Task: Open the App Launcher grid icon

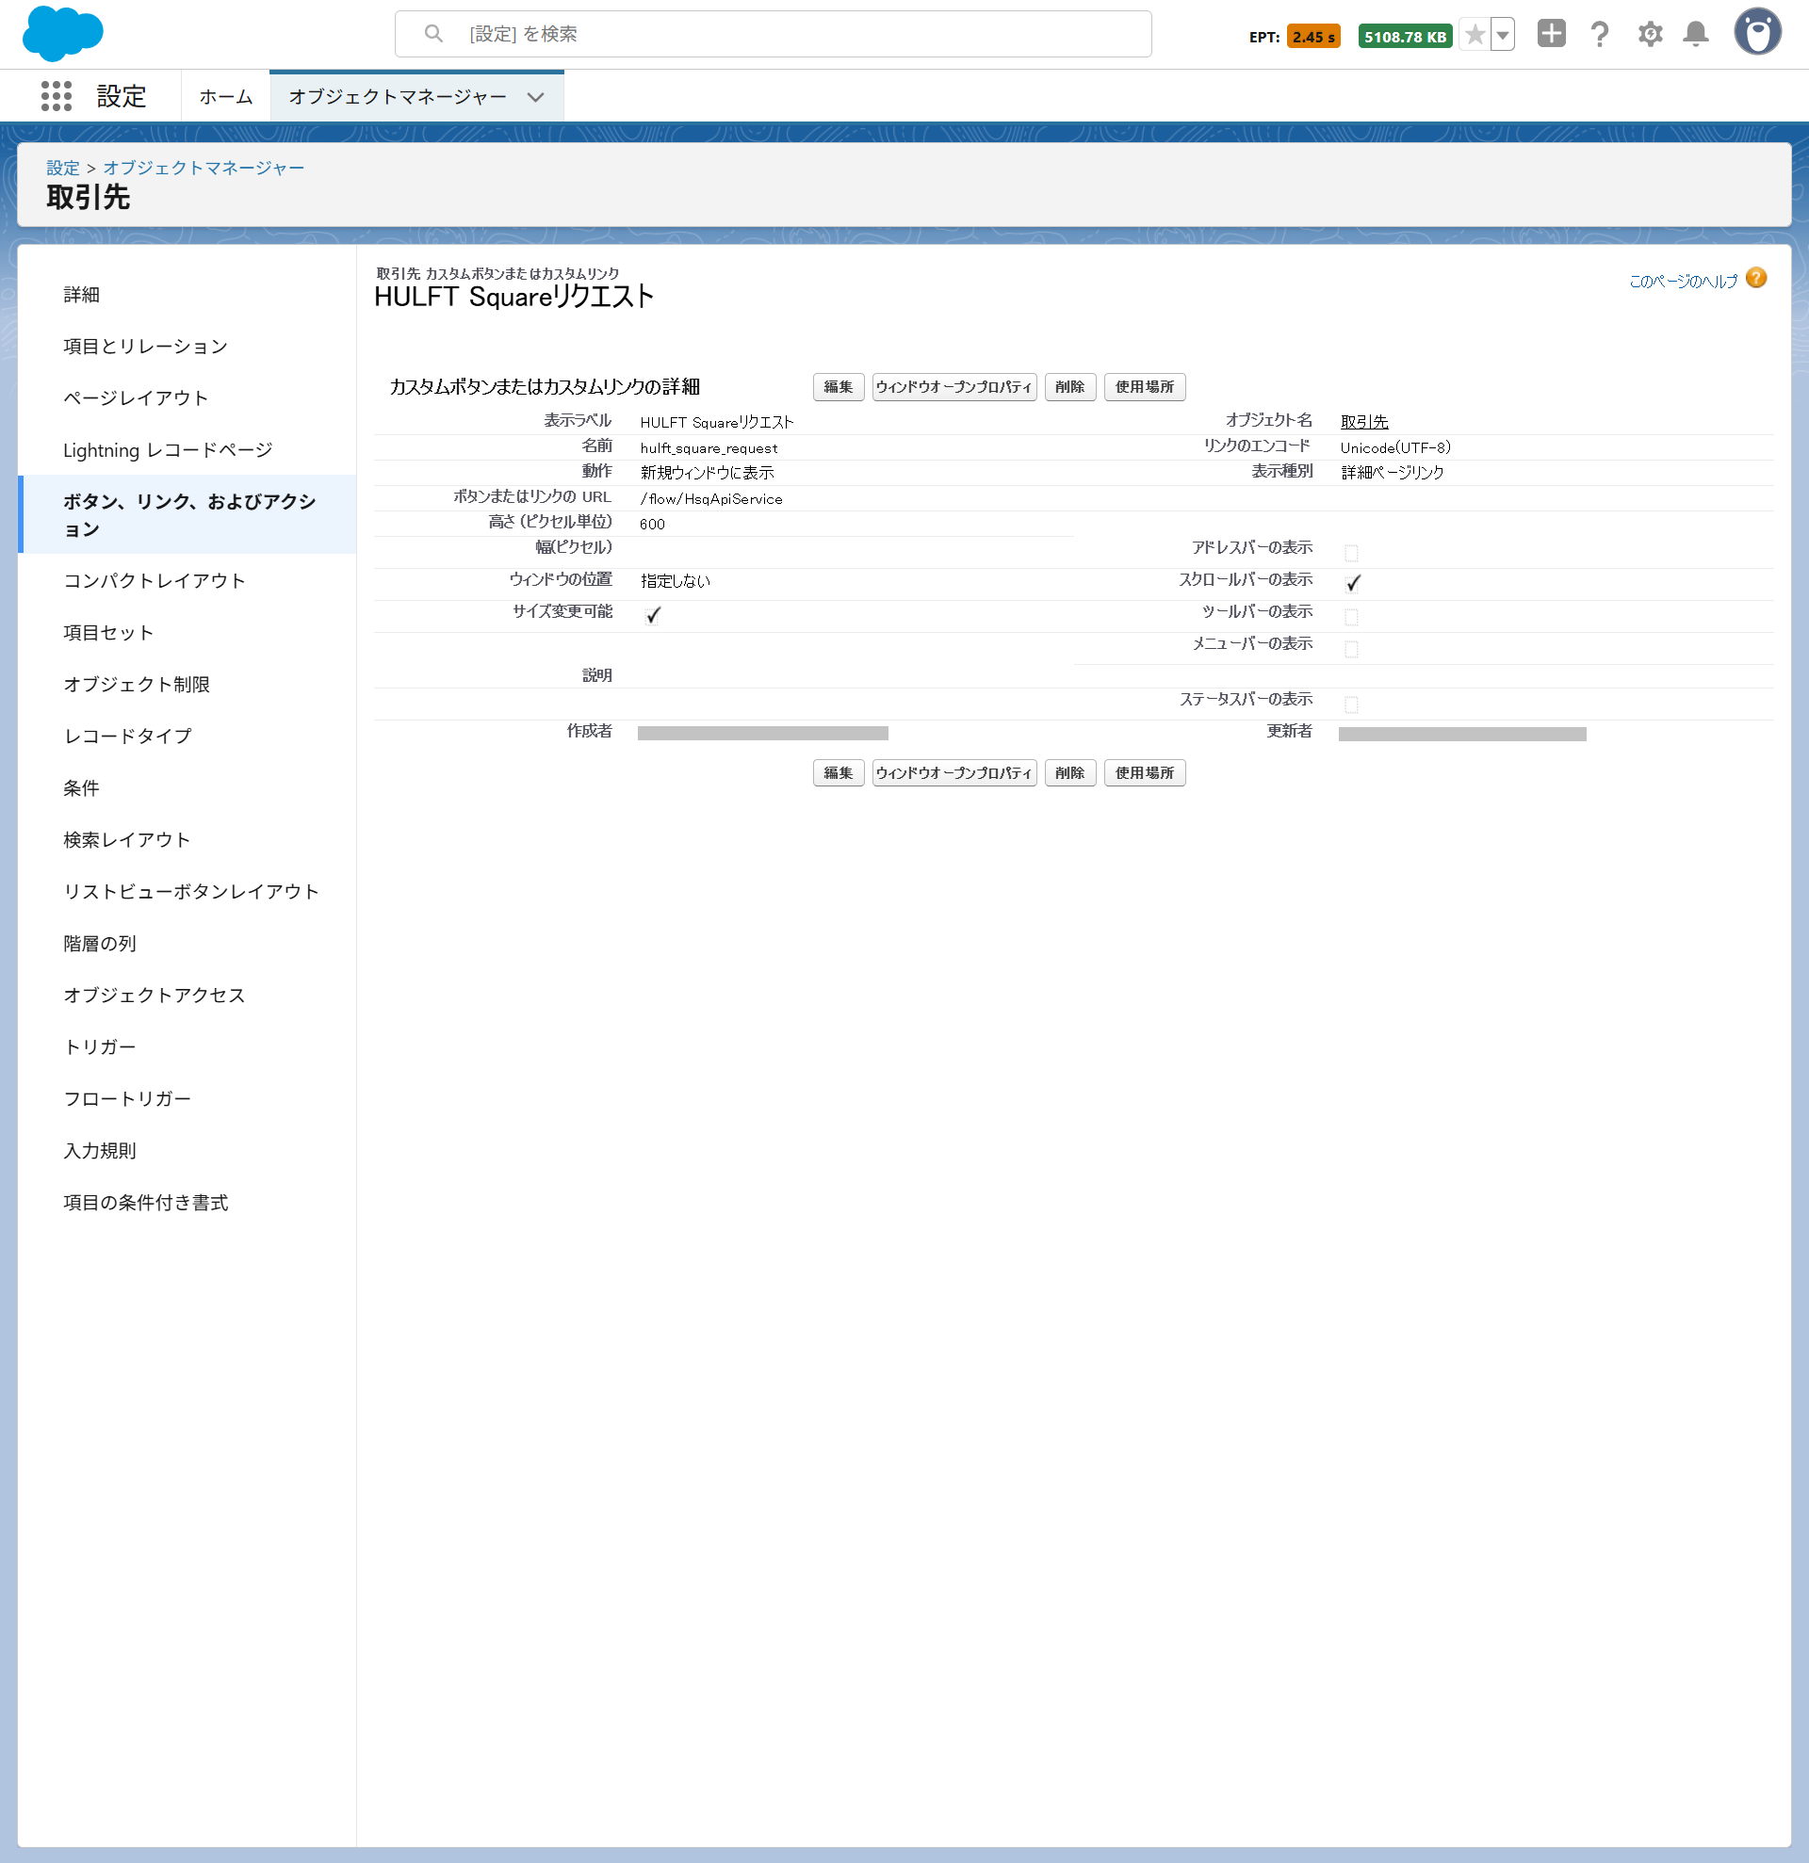Action: coord(57,96)
